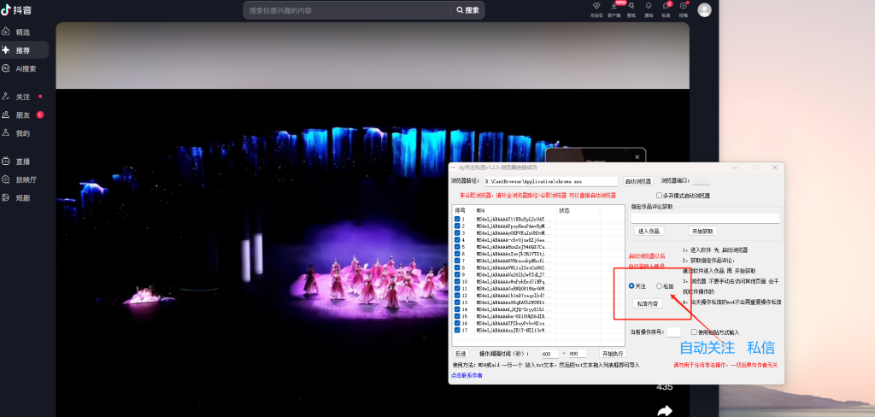The width and height of the screenshot is (875, 417).
Task: Click the 点击联系作者 link
Action: pyautogui.click(x=467, y=375)
